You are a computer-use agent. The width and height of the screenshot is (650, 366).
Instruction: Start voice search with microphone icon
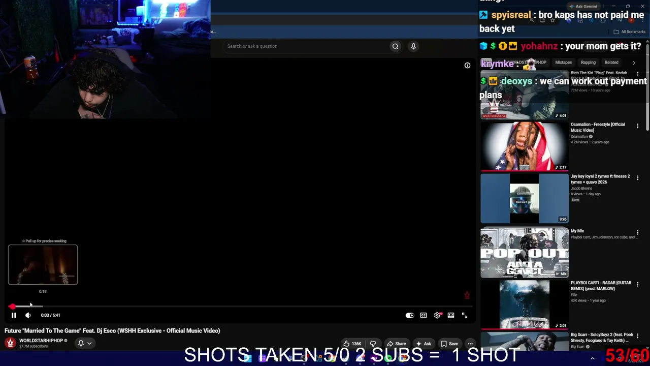[x=413, y=46]
